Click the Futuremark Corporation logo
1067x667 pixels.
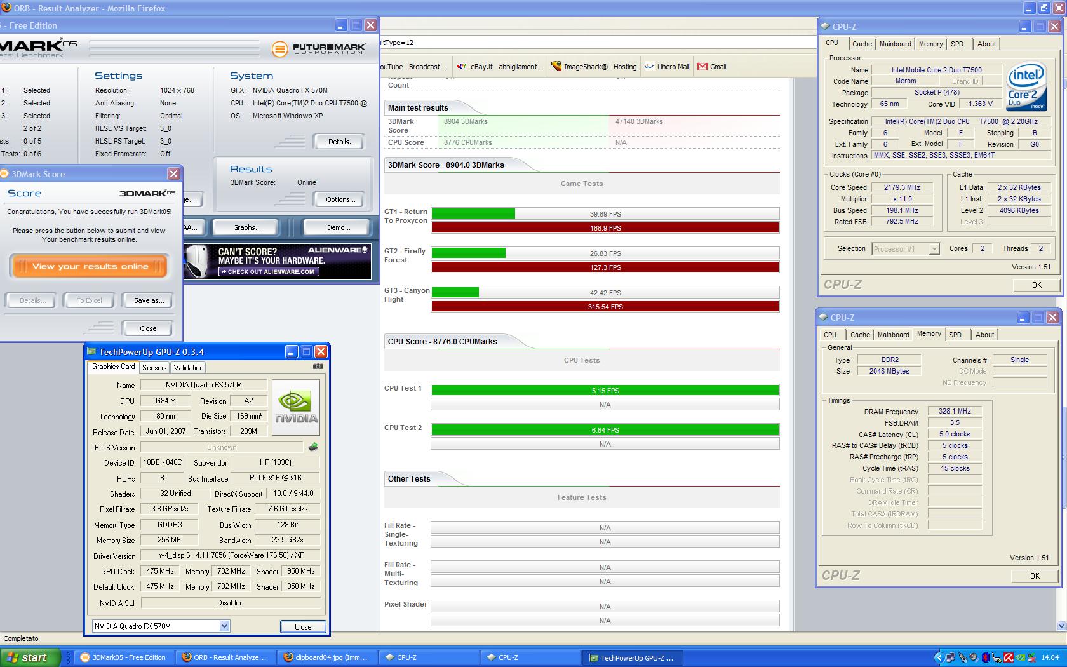click(319, 49)
